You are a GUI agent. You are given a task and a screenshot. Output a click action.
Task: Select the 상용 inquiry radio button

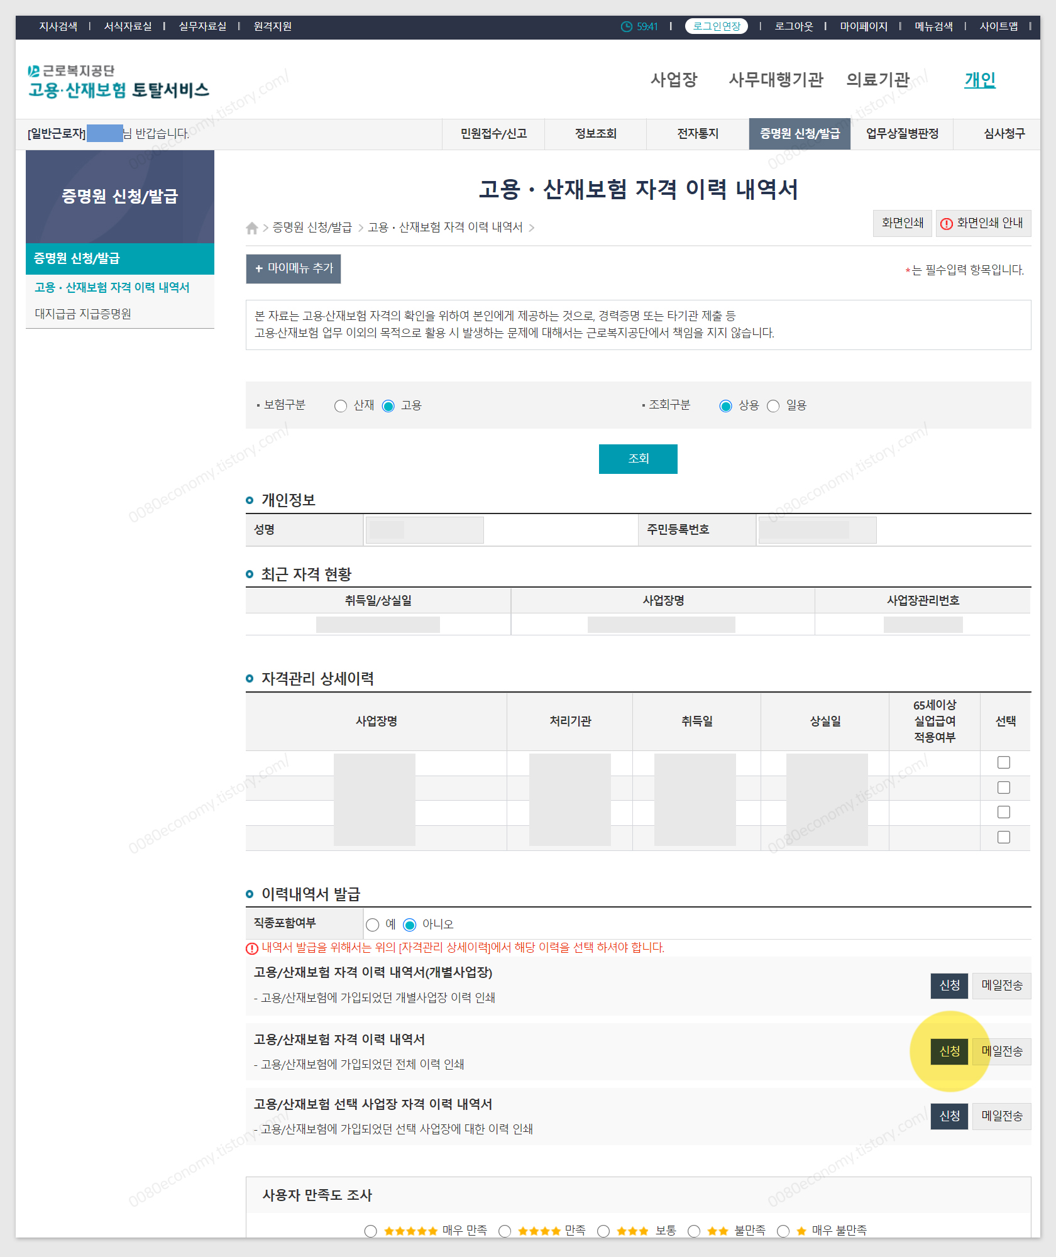[725, 406]
